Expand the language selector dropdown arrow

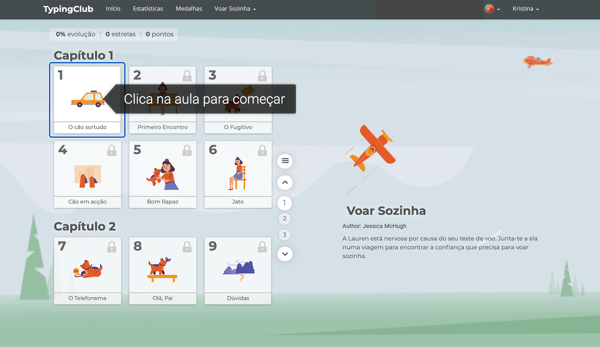[499, 9]
